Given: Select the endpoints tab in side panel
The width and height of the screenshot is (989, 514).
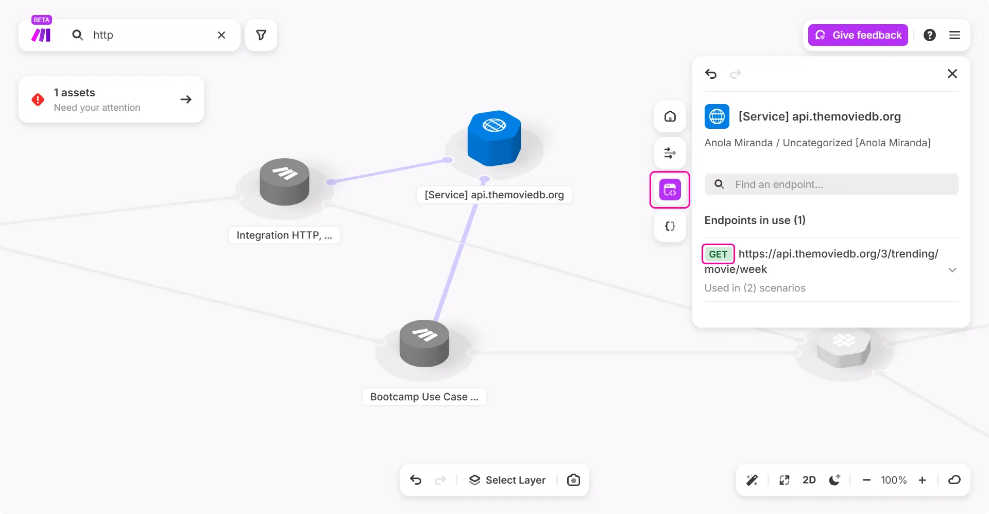Looking at the screenshot, I should point(670,190).
